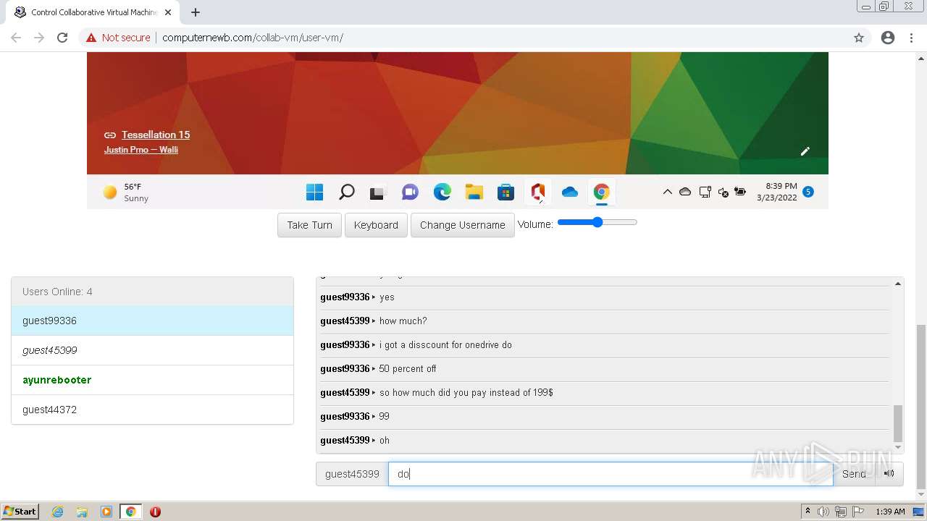Click the Change Username button
The height and width of the screenshot is (521, 927).
(x=463, y=225)
